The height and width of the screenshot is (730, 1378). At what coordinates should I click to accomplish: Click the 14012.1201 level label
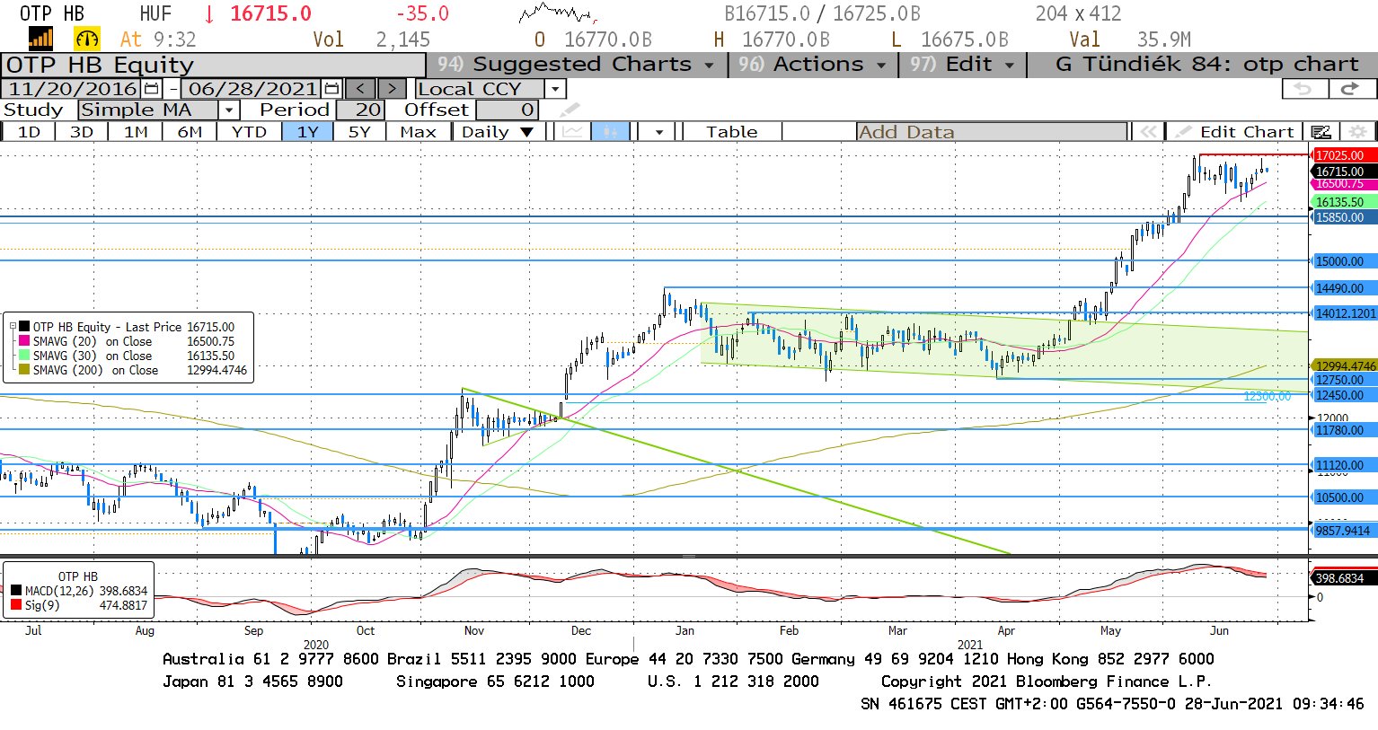pos(1345,313)
